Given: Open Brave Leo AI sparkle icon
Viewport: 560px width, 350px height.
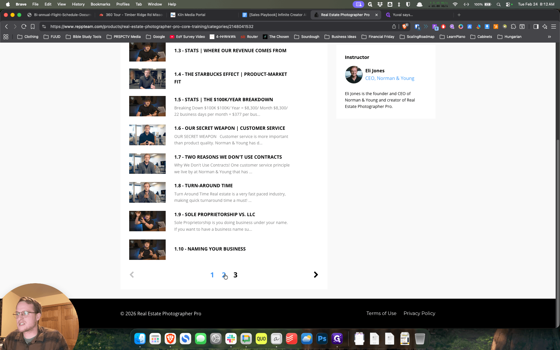Looking at the screenshot, I should (x=545, y=27).
